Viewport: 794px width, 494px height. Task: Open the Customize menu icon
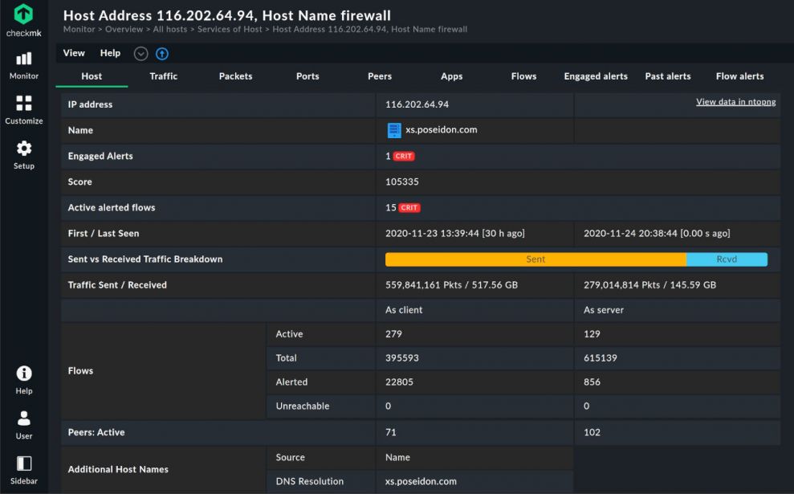pyautogui.click(x=24, y=104)
